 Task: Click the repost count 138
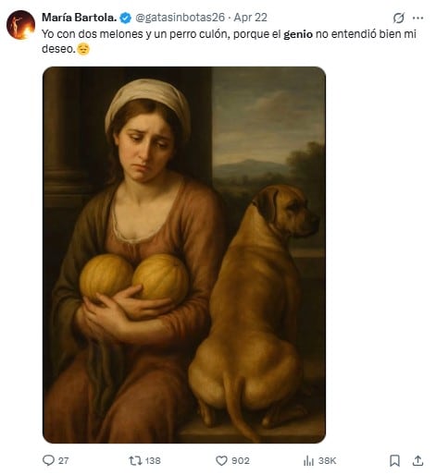pos(153,460)
